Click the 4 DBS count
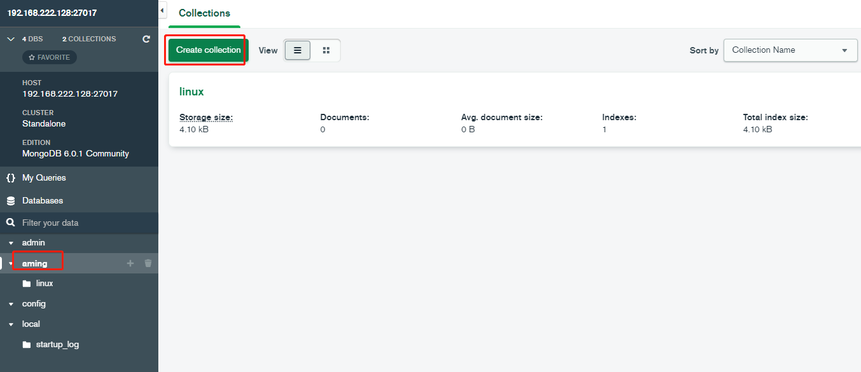Screen dimensions: 861x372 (32, 39)
